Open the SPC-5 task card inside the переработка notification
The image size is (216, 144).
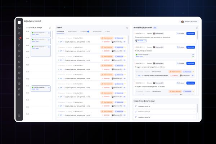(165, 74)
